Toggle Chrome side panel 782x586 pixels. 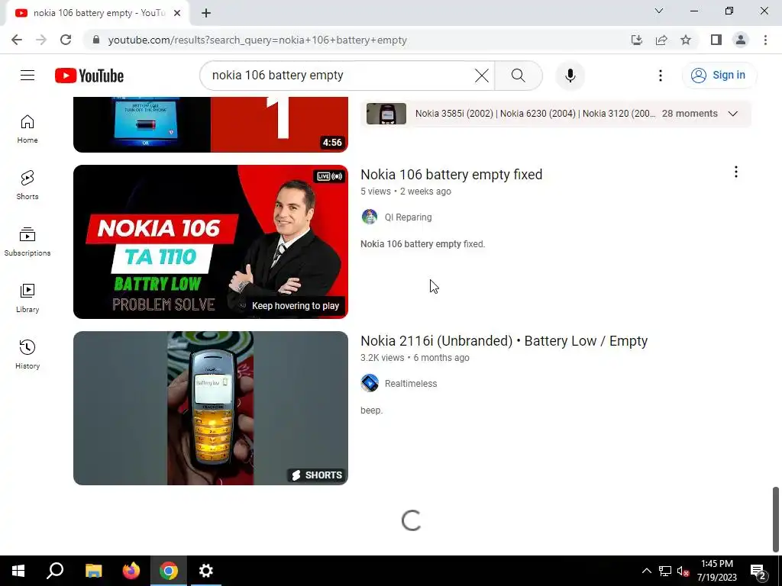[716, 40]
